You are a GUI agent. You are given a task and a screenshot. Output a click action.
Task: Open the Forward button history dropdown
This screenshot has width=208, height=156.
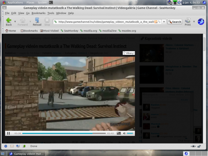point(30,22)
